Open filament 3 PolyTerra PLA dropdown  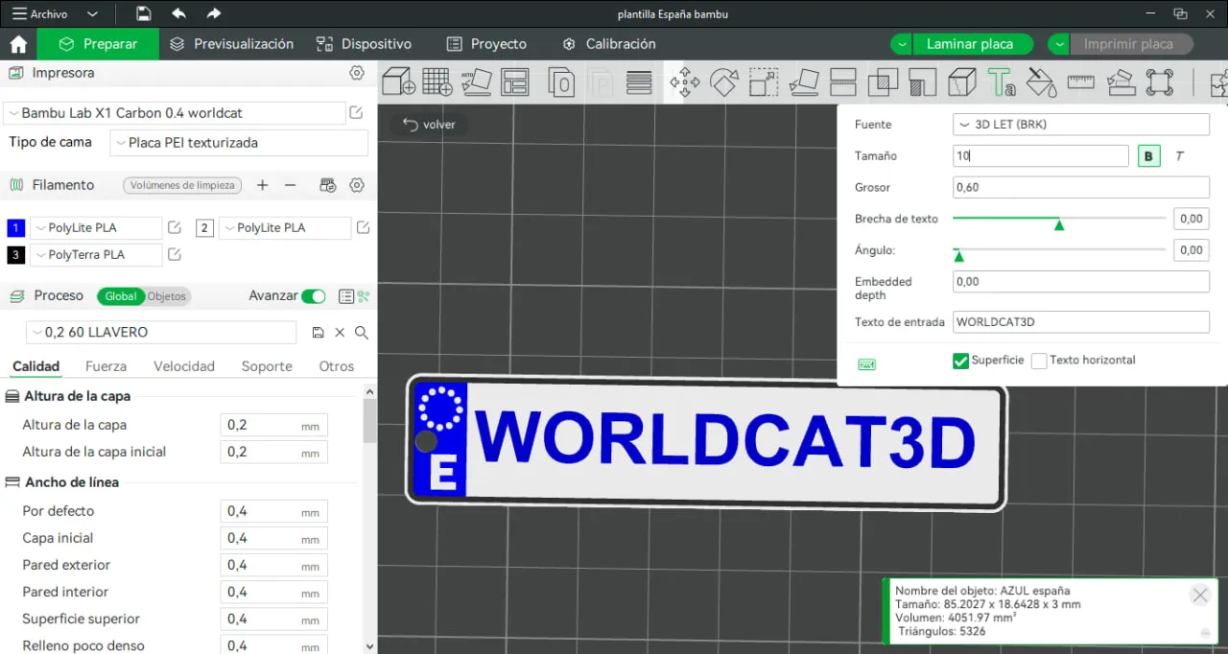pyautogui.click(x=96, y=255)
